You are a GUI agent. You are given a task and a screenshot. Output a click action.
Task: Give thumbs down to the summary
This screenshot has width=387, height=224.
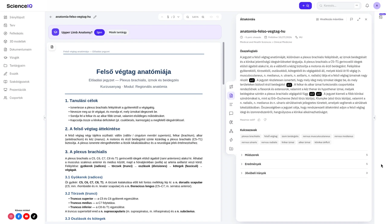(265, 120)
